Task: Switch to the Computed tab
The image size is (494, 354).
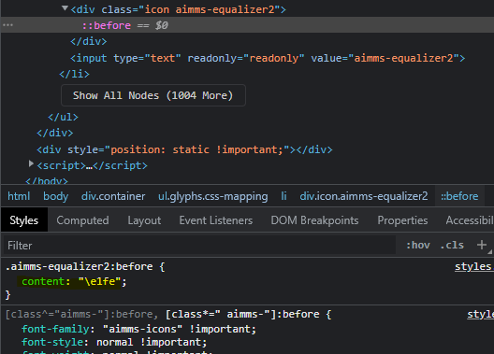Action: [82, 220]
